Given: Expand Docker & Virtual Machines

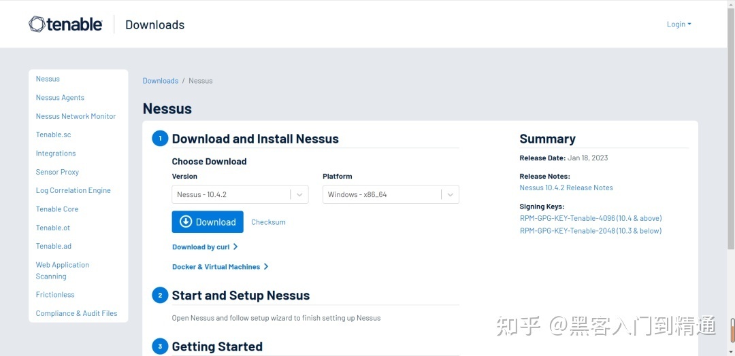Looking at the screenshot, I should tap(220, 266).
